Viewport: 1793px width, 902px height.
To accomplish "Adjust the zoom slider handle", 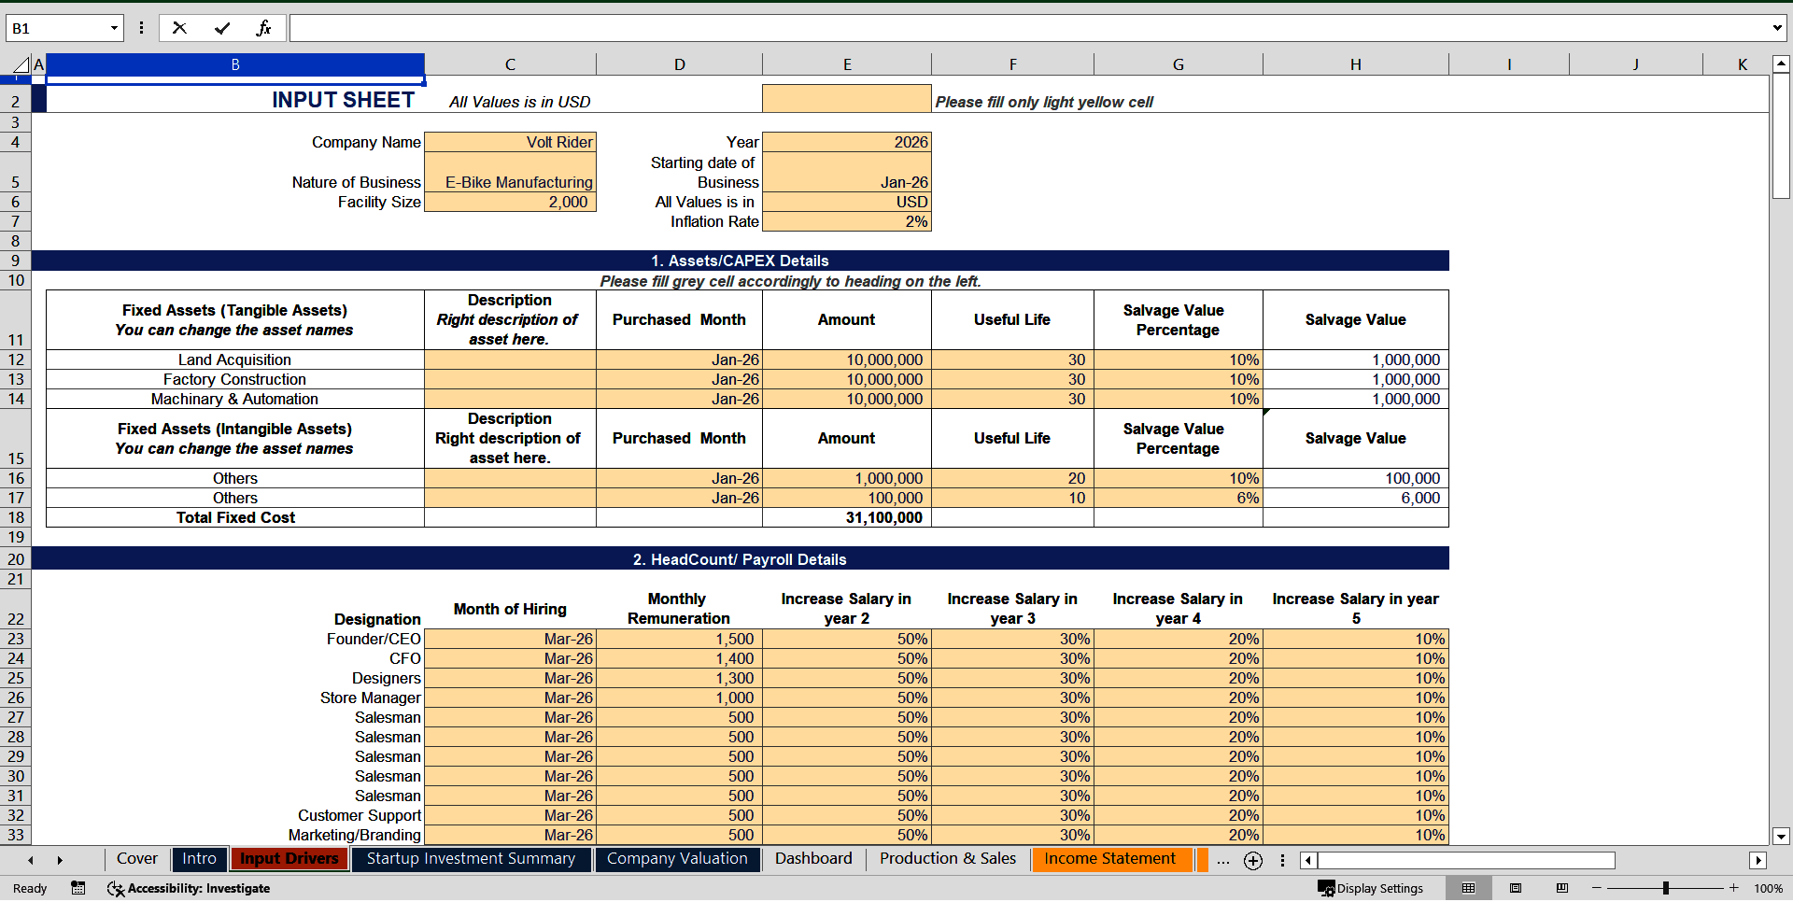I will (1665, 888).
